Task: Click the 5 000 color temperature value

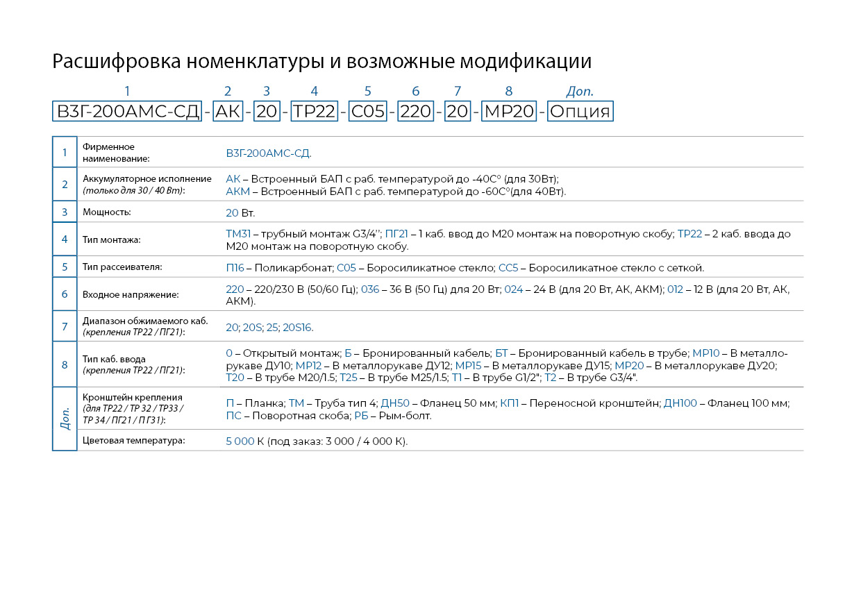Action: pyautogui.click(x=240, y=441)
